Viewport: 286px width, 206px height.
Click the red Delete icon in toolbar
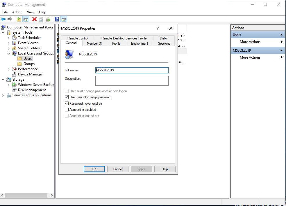pyautogui.click(x=35, y=19)
